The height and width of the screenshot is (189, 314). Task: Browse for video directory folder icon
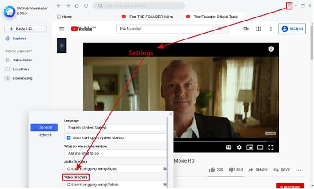click(x=165, y=184)
